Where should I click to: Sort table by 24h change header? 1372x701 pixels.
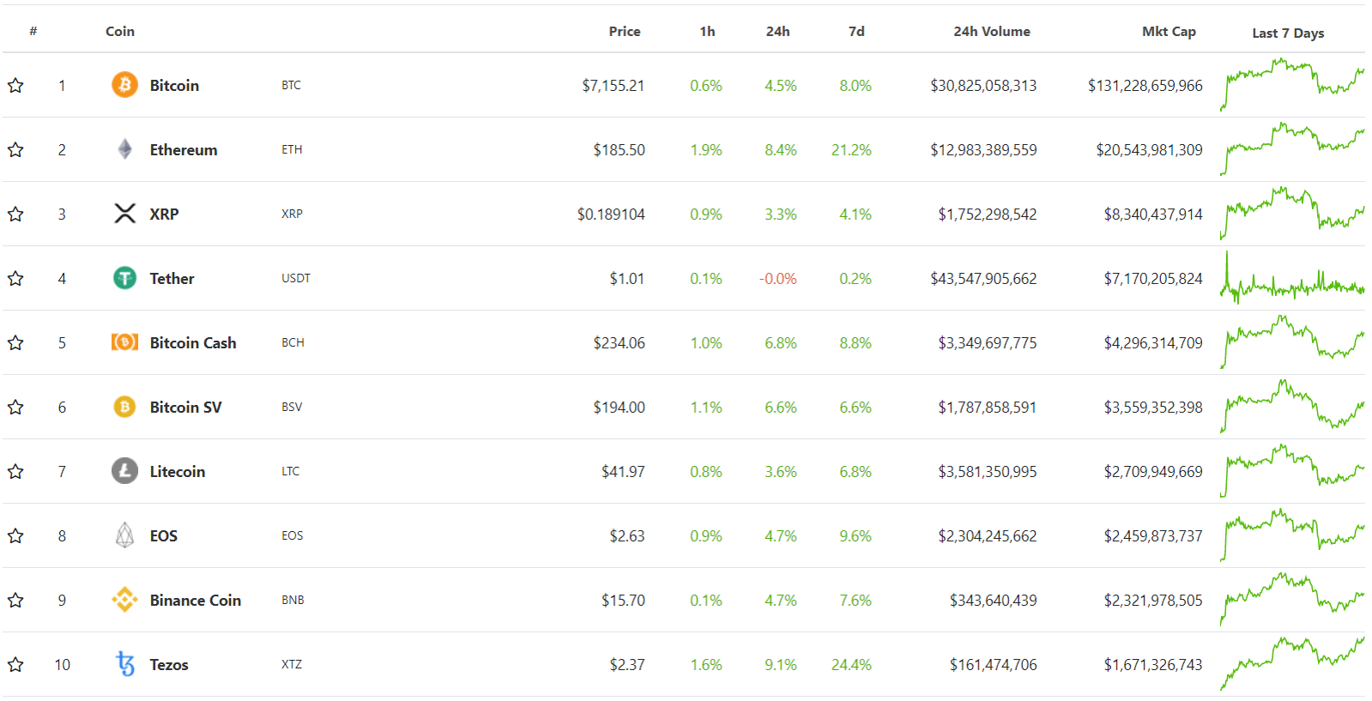tap(778, 31)
